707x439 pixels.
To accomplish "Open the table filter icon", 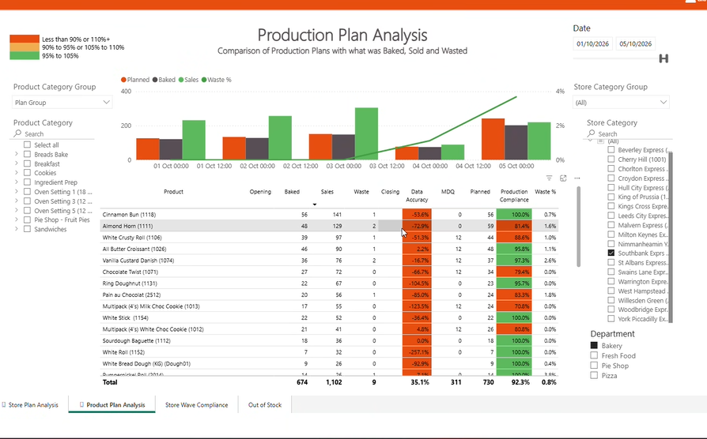I will (549, 178).
